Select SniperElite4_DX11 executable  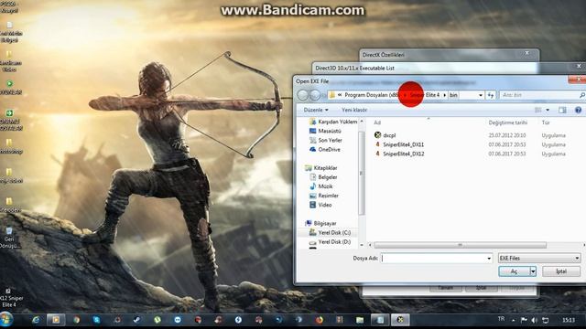403,144
